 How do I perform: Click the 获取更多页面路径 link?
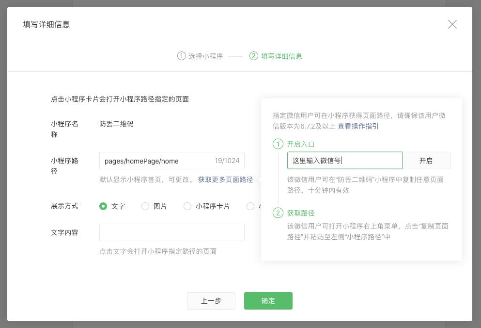(x=225, y=179)
